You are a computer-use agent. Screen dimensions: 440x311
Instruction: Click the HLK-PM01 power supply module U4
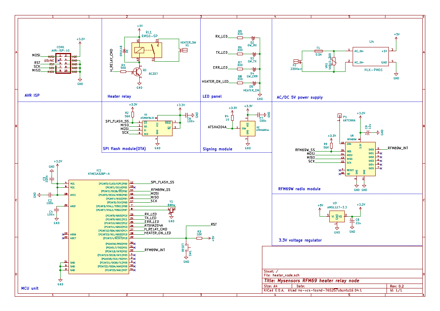[x=371, y=56]
